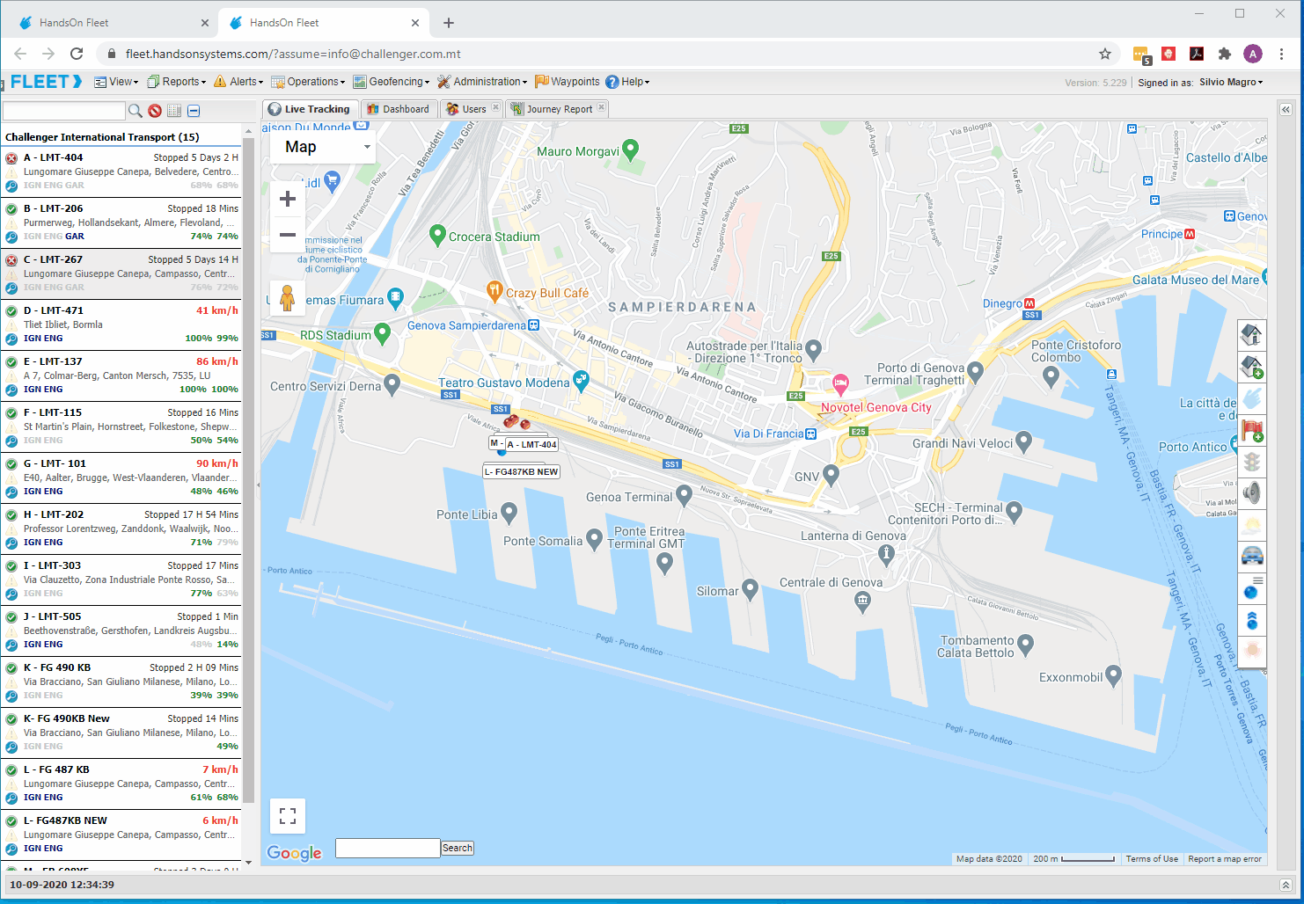Zoom out the map with minus button
1304x904 pixels.
(x=287, y=235)
